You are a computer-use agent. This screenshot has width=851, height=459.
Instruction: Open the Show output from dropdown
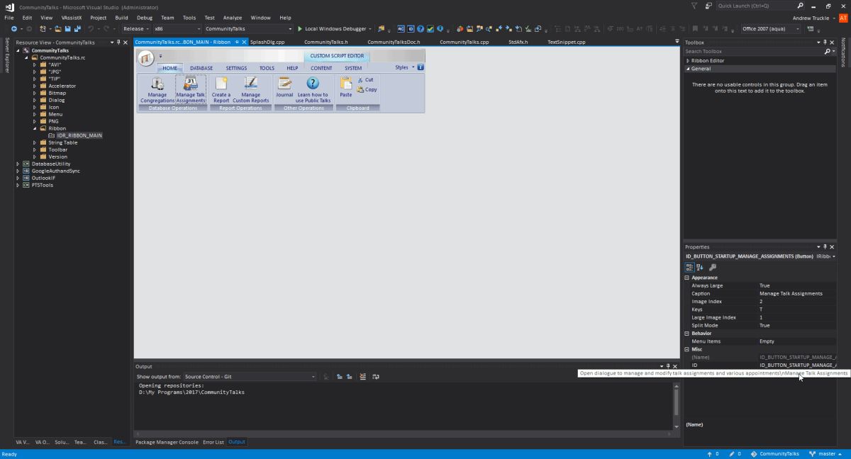(250, 377)
